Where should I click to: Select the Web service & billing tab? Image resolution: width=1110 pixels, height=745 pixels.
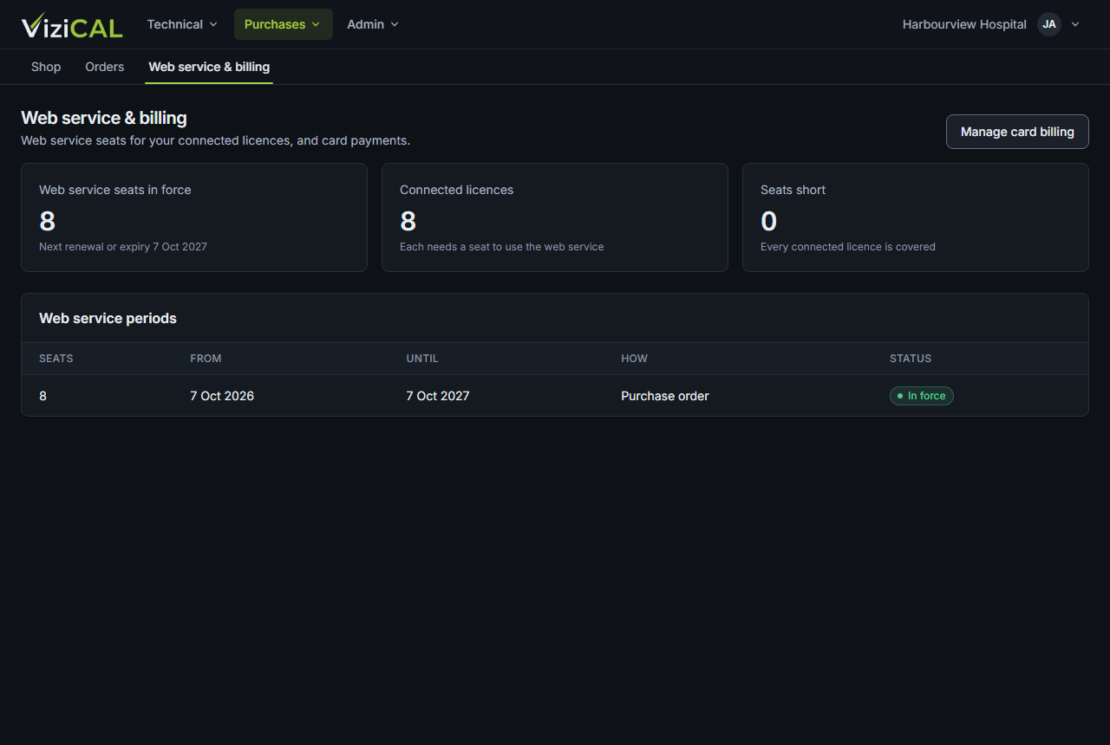pyautogui.click(x=209, y=67)
